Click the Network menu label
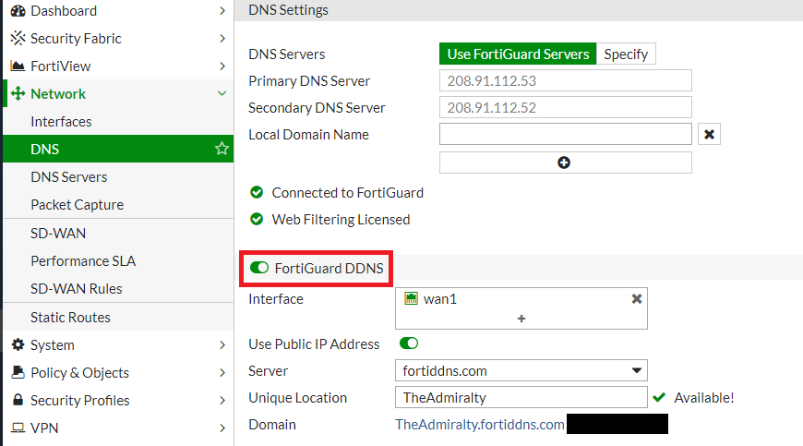Screen dimensions: 803x446 coord(58,93)
